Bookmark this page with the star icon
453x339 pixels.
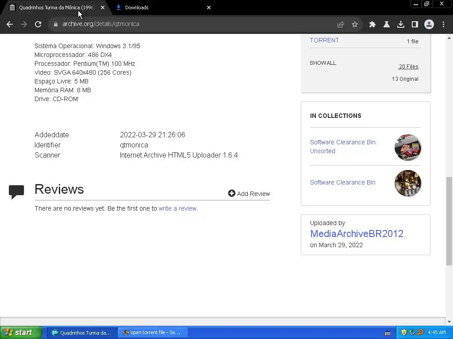click(x=355, y=25)
